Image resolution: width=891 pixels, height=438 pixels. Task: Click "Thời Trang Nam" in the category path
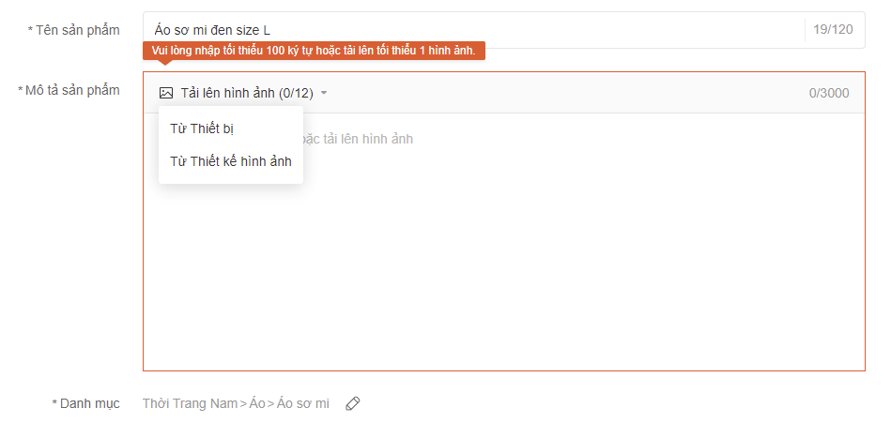[191, 403]
